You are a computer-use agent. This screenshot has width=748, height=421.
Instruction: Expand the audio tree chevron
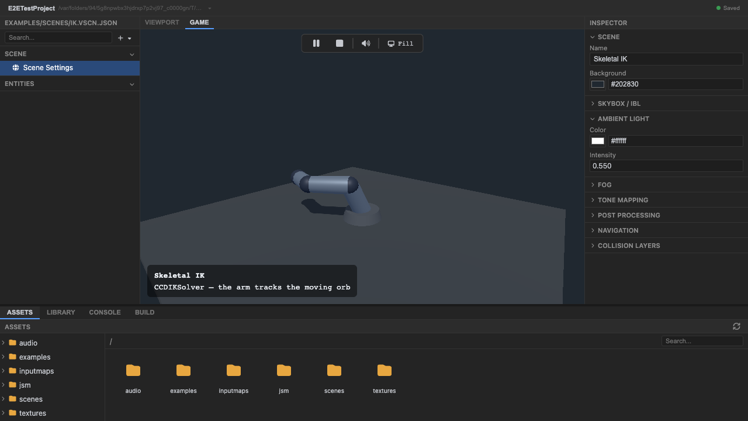(x=4, y=343)
